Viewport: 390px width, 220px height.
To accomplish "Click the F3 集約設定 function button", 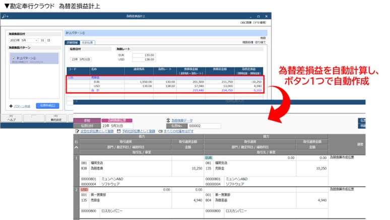I will coord(56,118).
